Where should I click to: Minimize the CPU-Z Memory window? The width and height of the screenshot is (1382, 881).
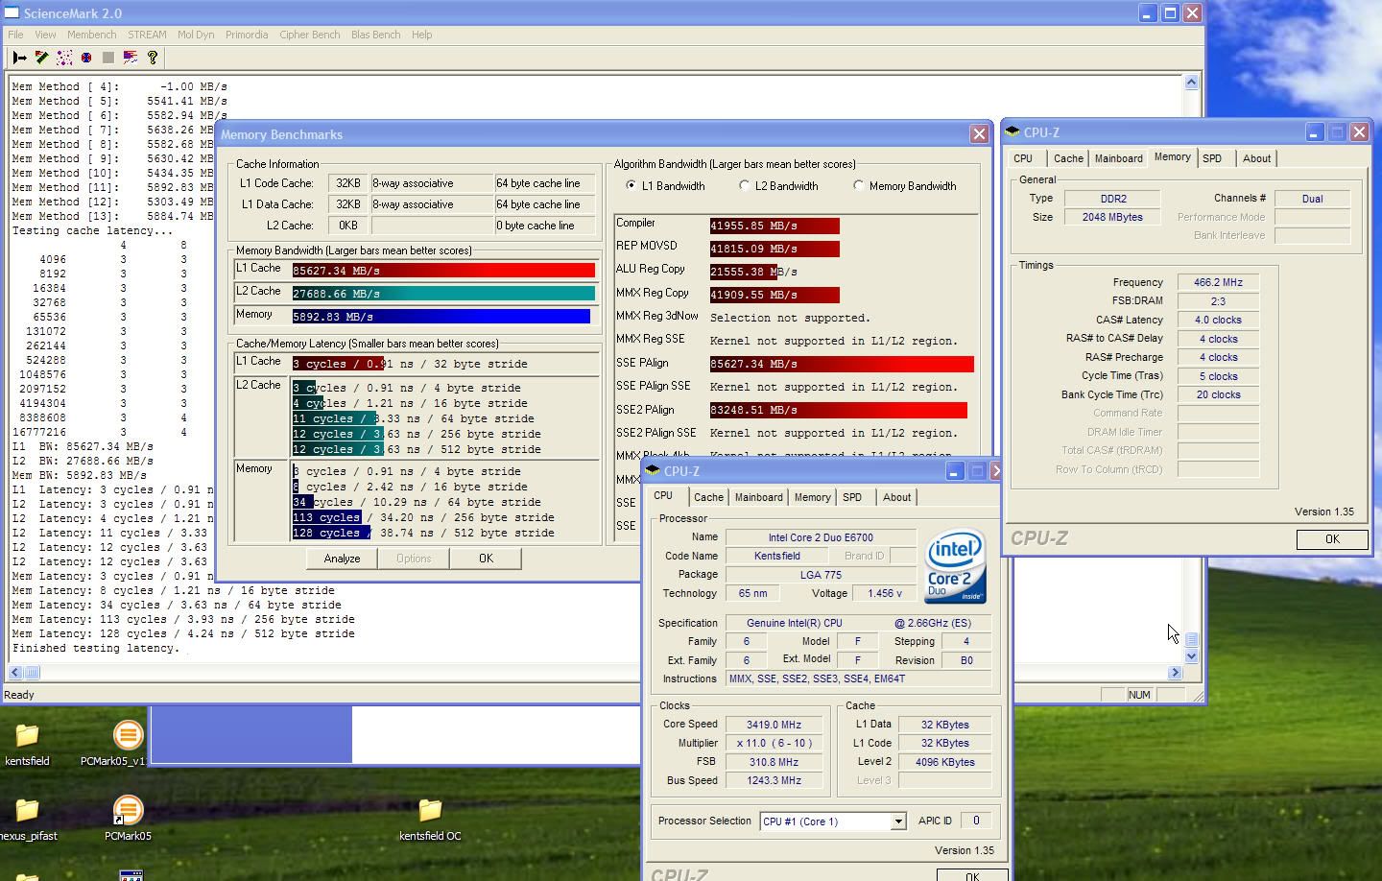coord(1314,132)
